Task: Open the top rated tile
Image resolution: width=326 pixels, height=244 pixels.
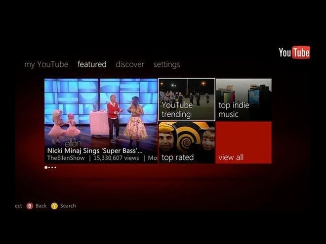Action: 187,143
